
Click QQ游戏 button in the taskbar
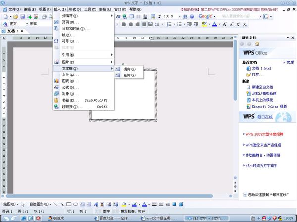55,218
